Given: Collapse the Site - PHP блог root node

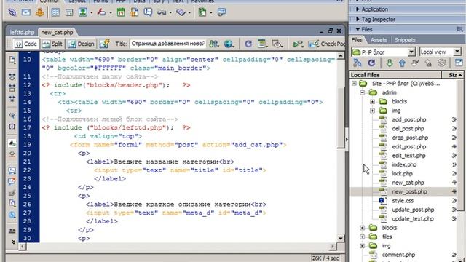Looking at the screenshot, I should pos(354,84).
